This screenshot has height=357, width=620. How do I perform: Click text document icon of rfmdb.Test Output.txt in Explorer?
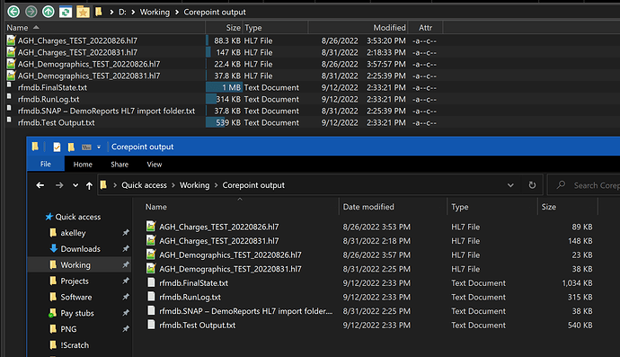coord(151,325)
